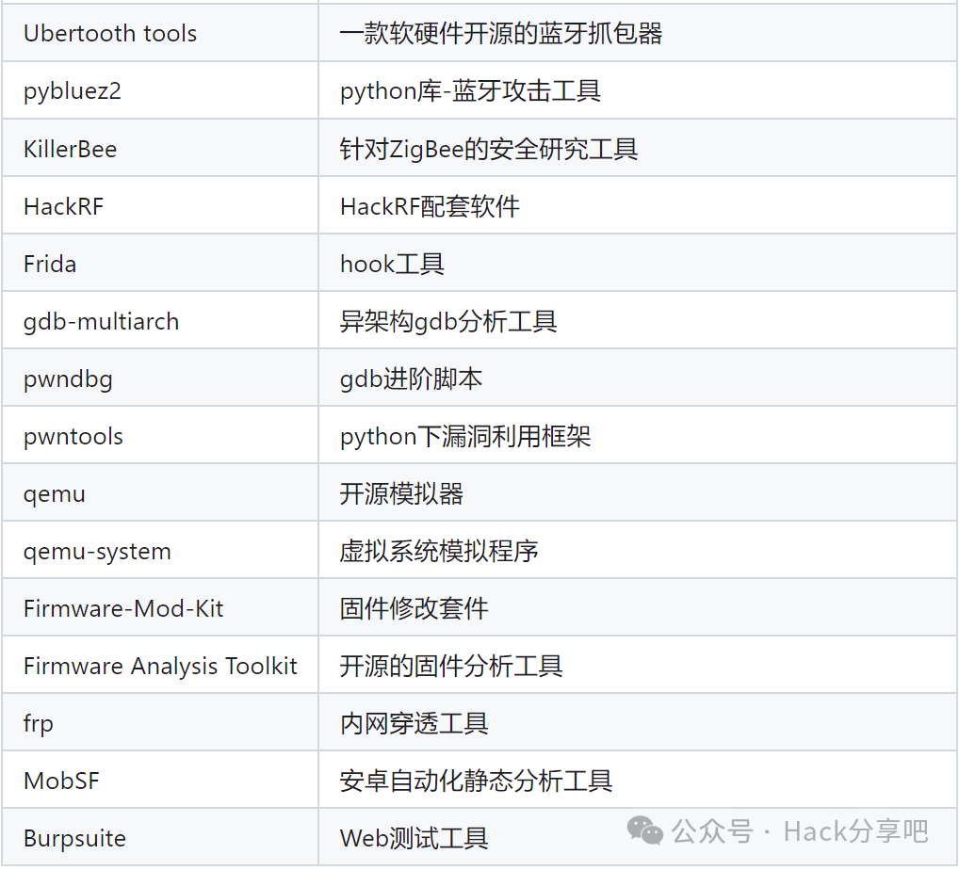
Task: Select the description '一款软硬件开源的蓝牙抓包器'
Action: click(x=501, y=33)
